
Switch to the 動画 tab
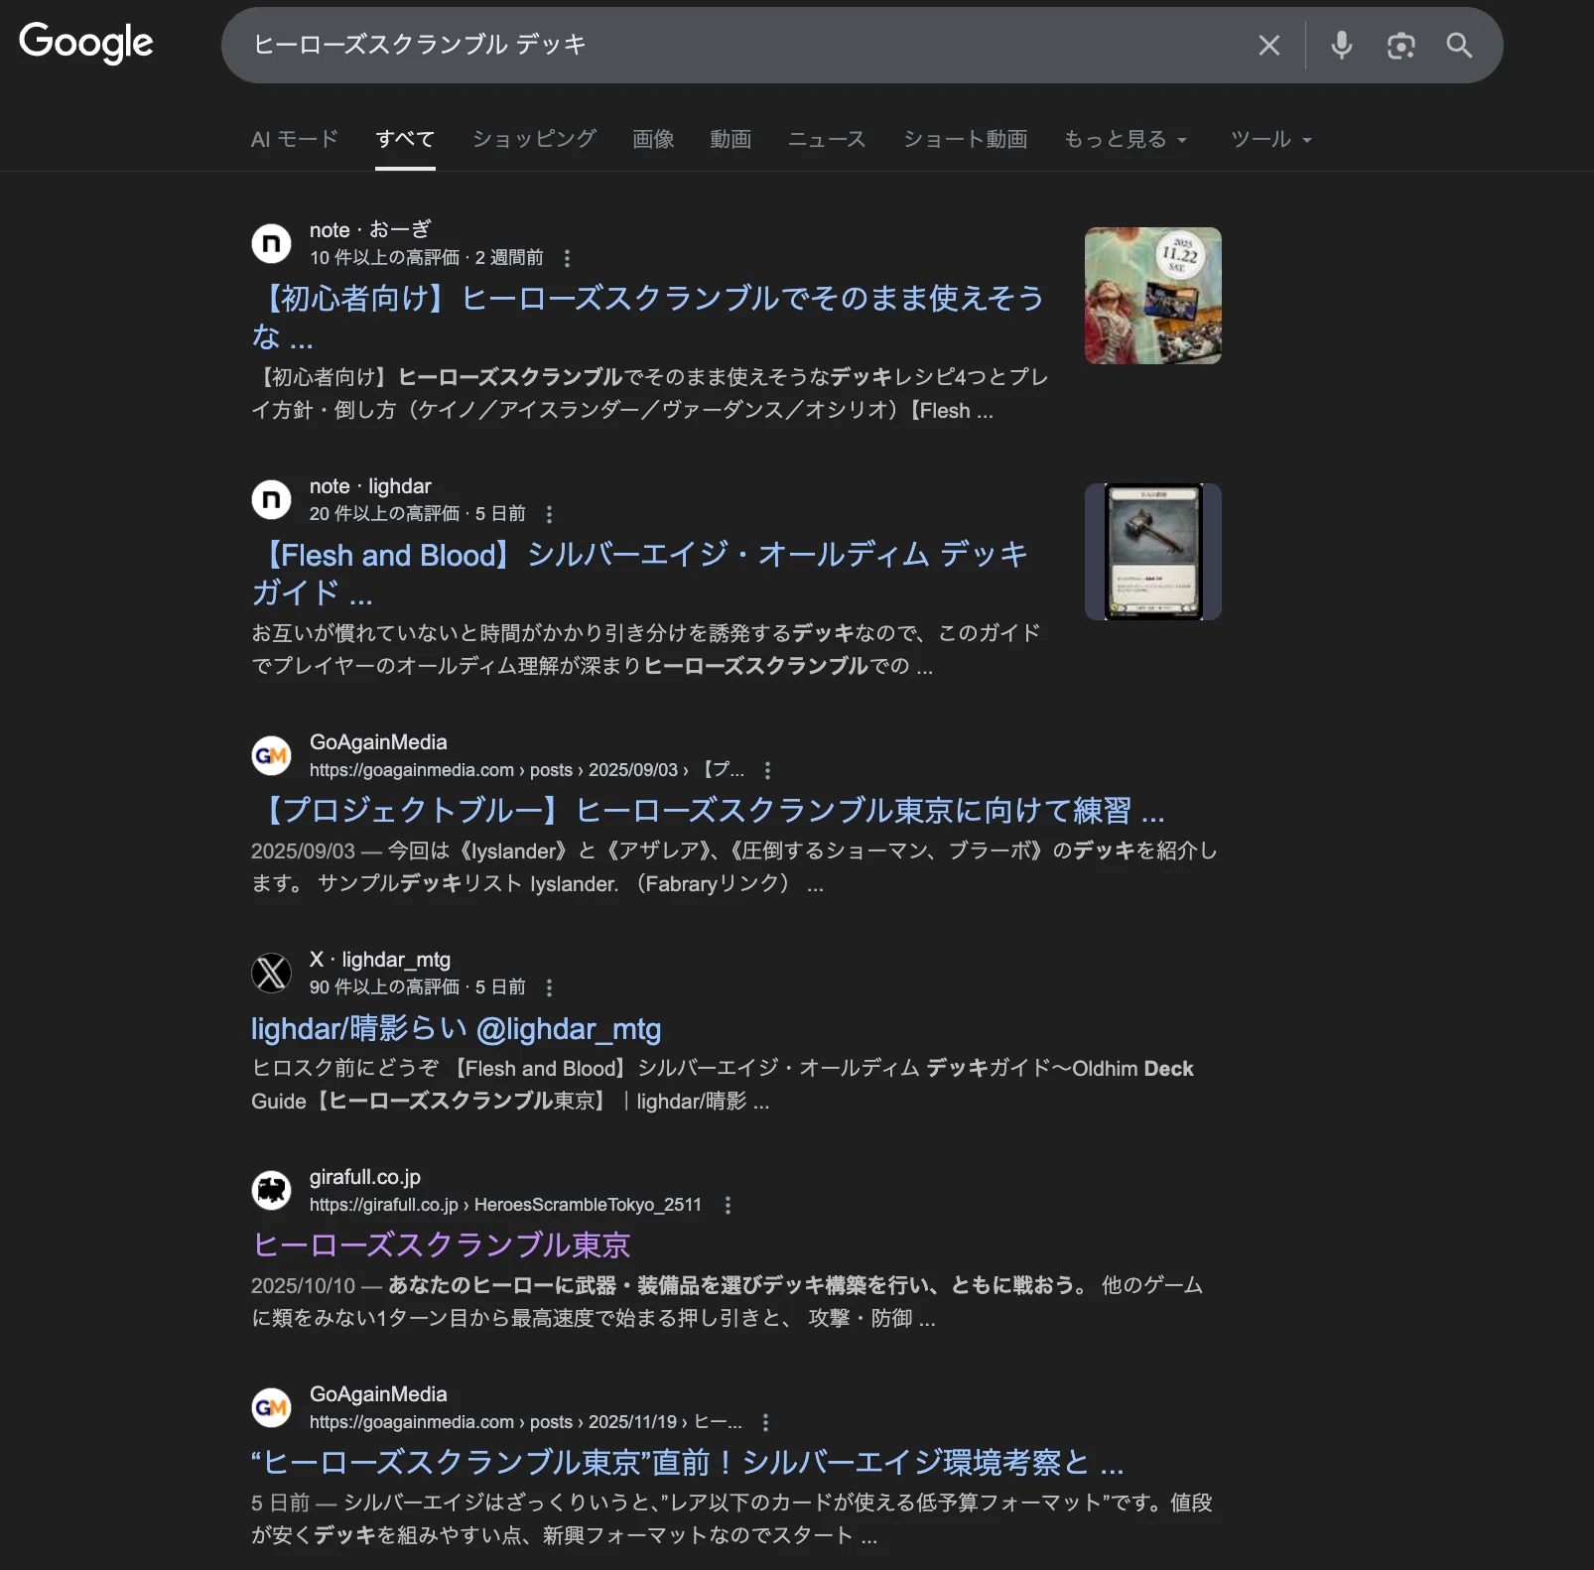pos(731,139)
